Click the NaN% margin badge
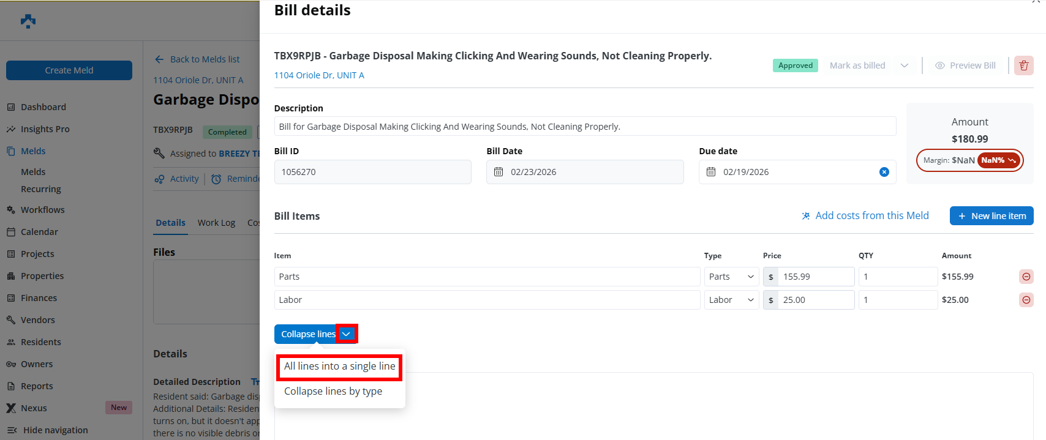Image resolution: width=1046 pixels, height=440 pixels. [998, 160]
